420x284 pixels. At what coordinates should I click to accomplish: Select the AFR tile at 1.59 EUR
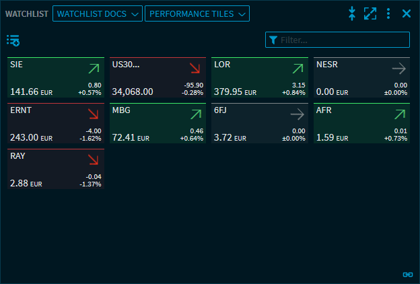click(361, 124)
